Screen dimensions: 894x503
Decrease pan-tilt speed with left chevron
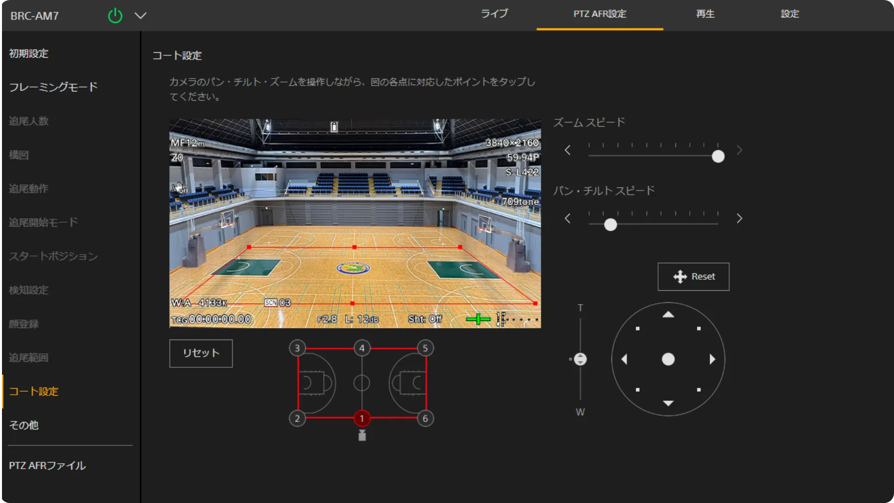tap(568, 219)
